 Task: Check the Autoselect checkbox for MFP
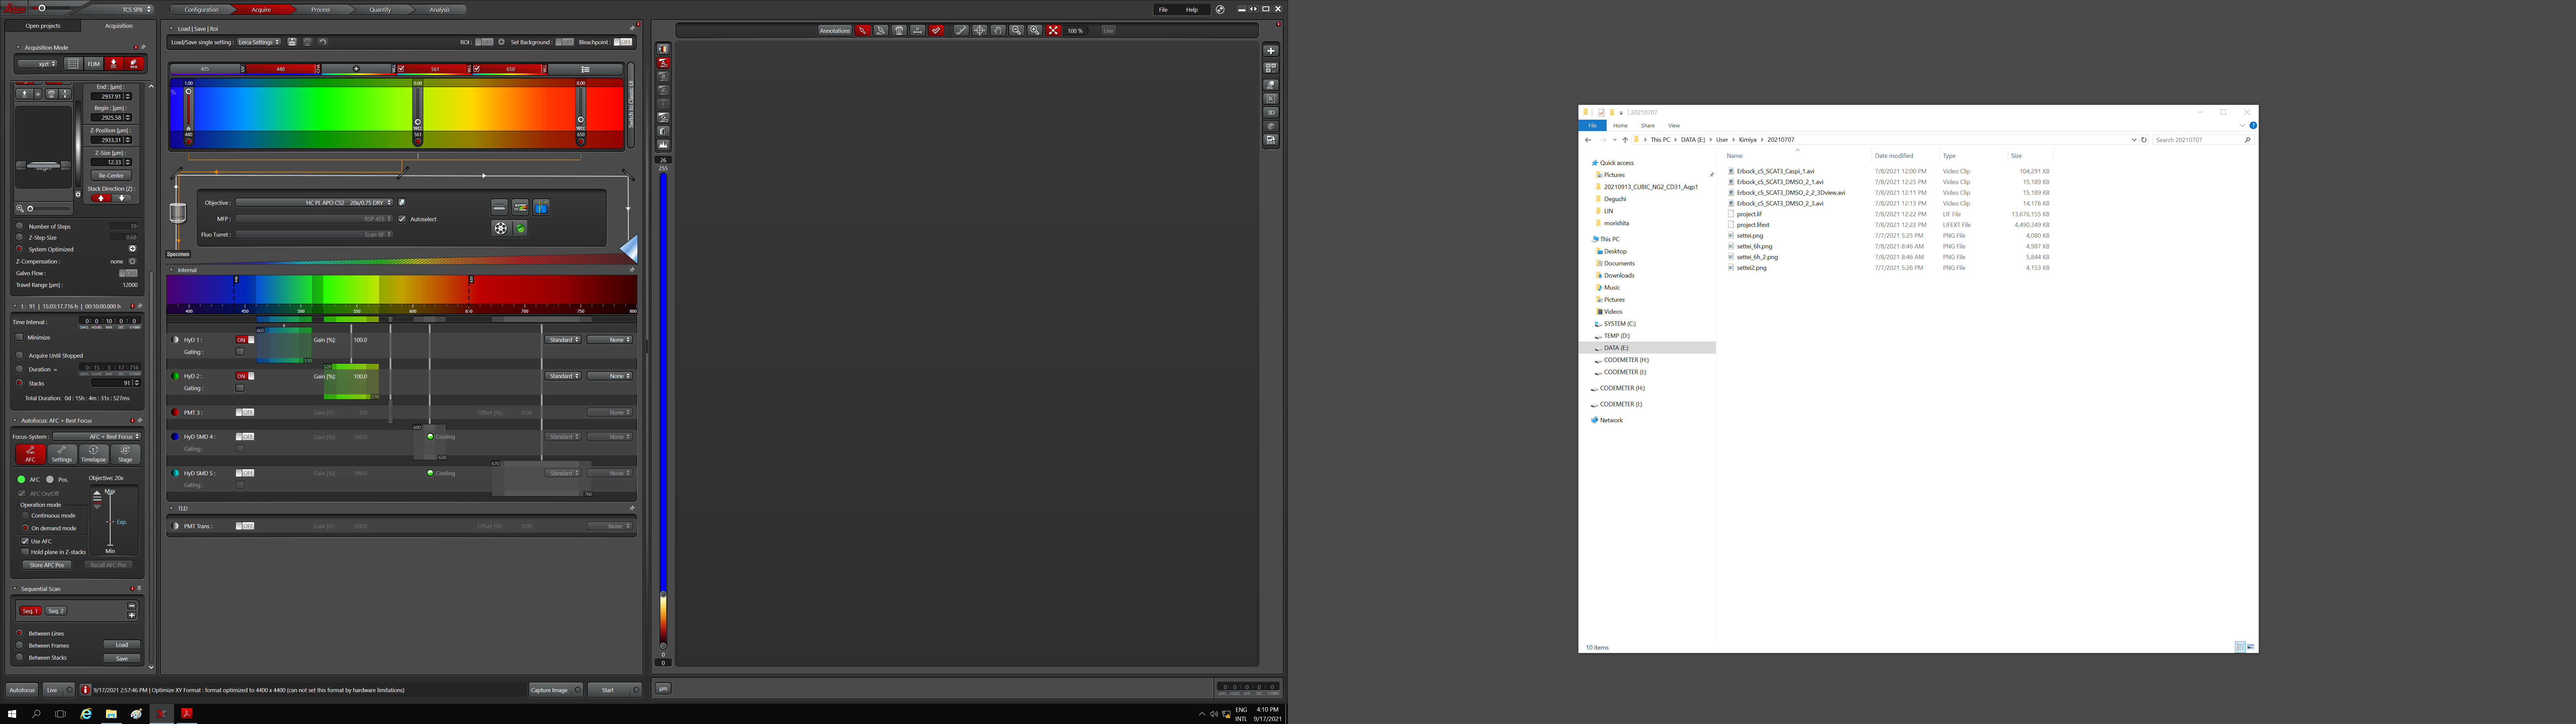(x=402, y=219)
